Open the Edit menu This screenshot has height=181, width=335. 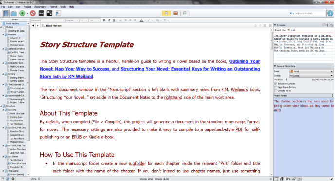(10, 7)
